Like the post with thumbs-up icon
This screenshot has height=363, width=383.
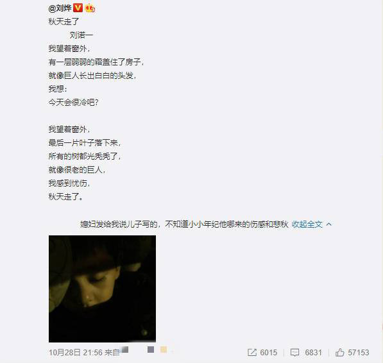(339, 352)
